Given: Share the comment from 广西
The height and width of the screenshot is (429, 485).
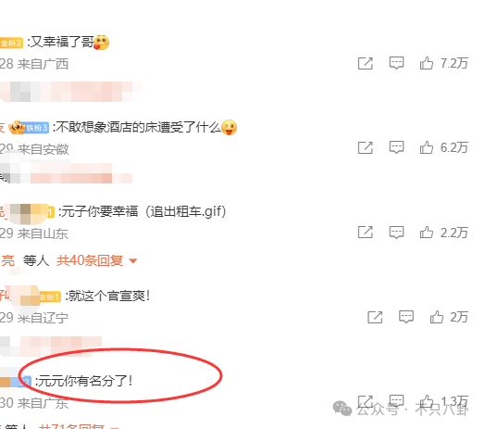Looking at the screenshot, I should coord(366,64).
